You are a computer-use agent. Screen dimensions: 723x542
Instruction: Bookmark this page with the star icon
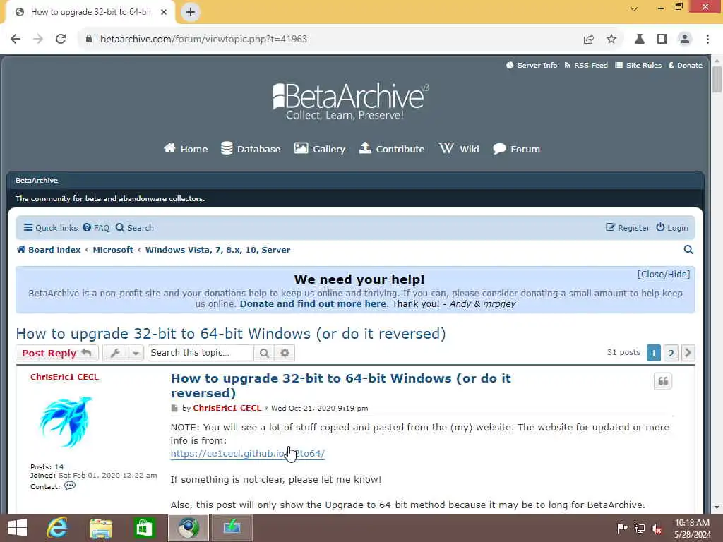click(611, 40)
